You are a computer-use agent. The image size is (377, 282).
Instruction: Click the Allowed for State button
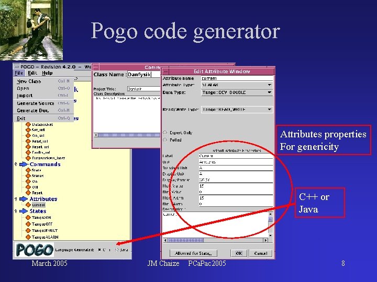[x=194, y=253]
